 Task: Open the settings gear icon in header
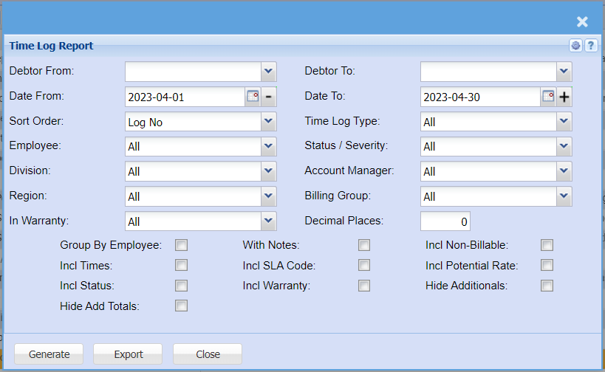coord(576,46)
